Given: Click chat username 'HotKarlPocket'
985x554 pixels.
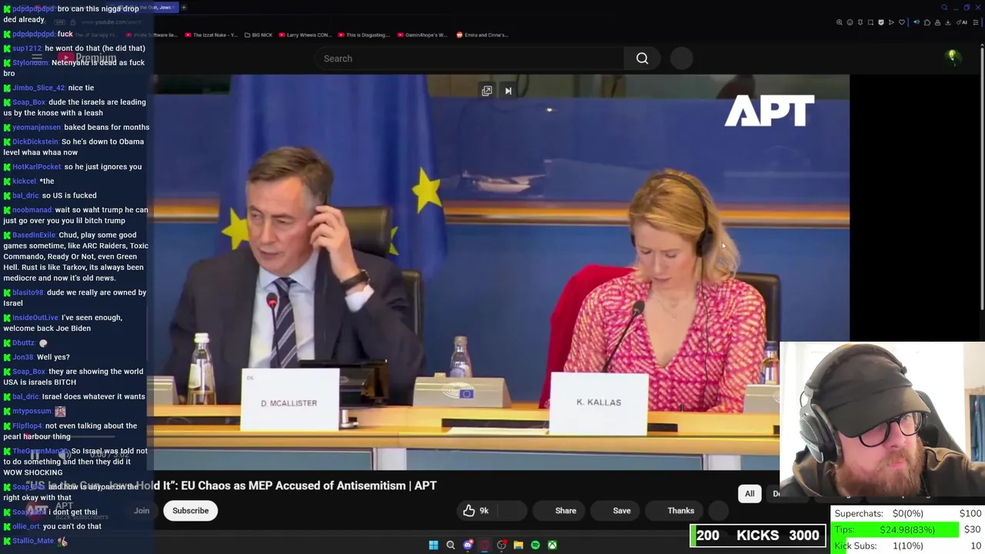Looking at the screenshot, I should [x=36, y=167].
